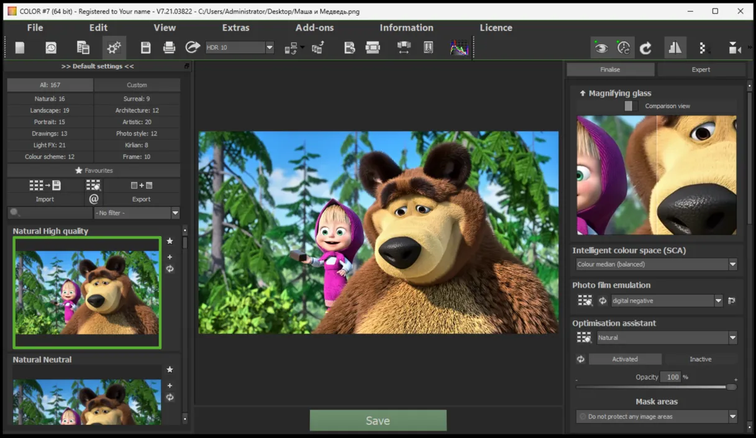Open the Do not protect any image areas dropdown
756x438 pixels.
point(656,416)
